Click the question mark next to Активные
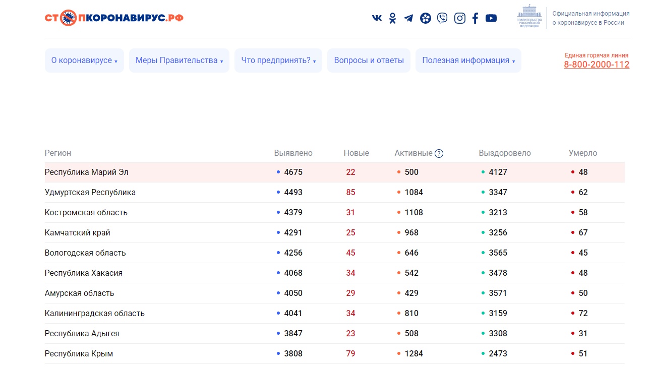 pos(439,153)
